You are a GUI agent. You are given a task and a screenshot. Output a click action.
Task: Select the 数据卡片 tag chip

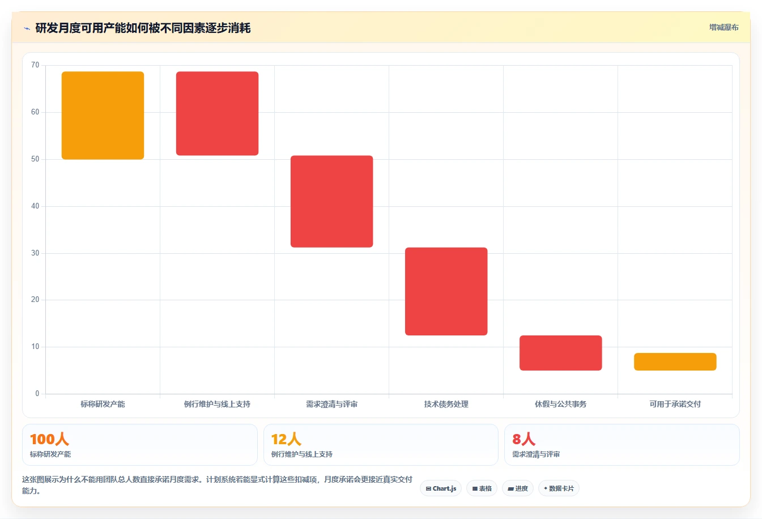559,488
